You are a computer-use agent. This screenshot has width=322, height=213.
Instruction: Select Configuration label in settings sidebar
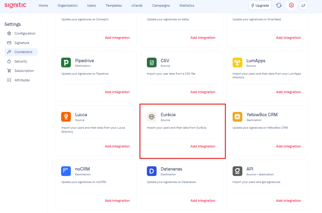(25, 33)
